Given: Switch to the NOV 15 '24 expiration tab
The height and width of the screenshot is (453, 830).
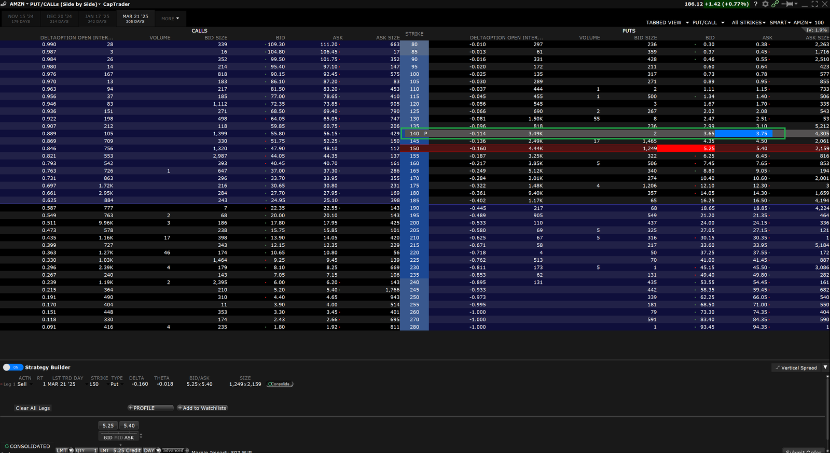Looking at the screenshot, I should pos(21,19).
